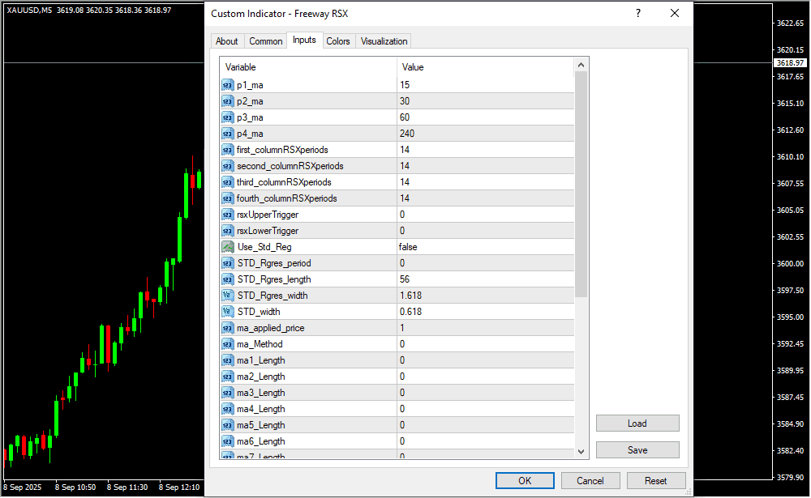Load a saved inputs preset

click(637, 424)
